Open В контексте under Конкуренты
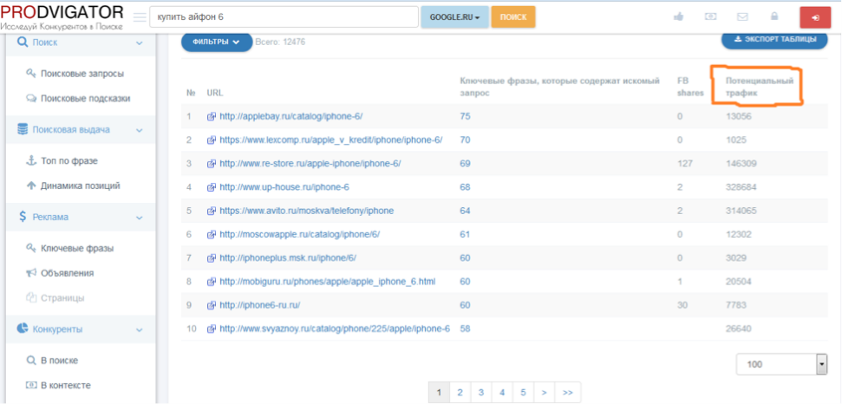Screen dimensions: 842x404 click(65, 385)
